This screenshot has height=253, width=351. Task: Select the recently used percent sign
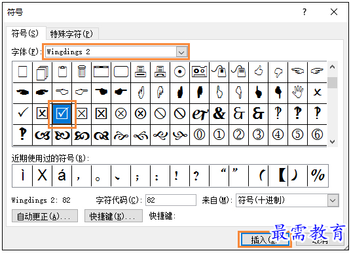[x=318, y=176]
